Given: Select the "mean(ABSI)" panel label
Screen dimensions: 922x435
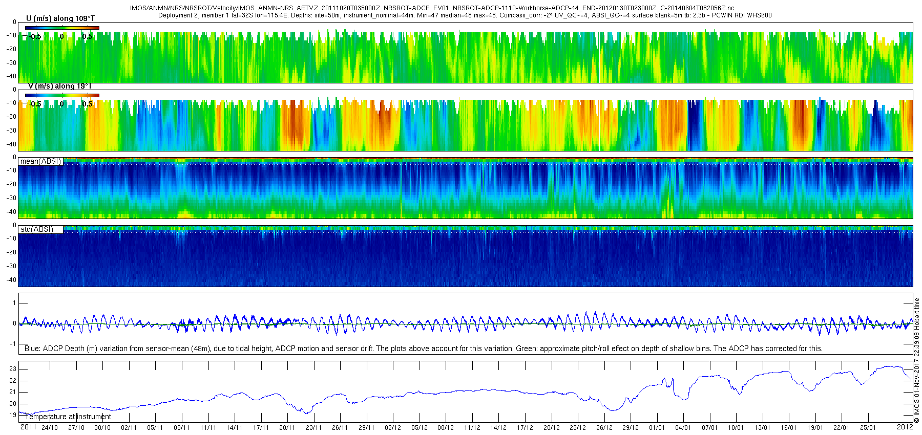Looking at the screenshot, I should point(40,161).
